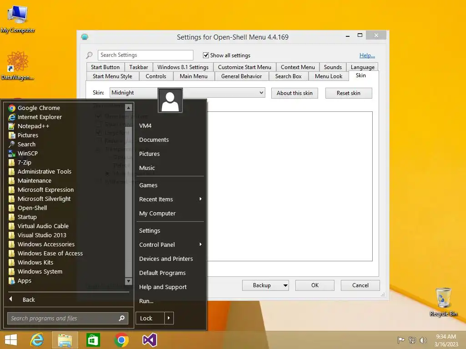Confirm settings with the OK button
The width and height of the screenshot is (466, 349).
coord(315,285)
